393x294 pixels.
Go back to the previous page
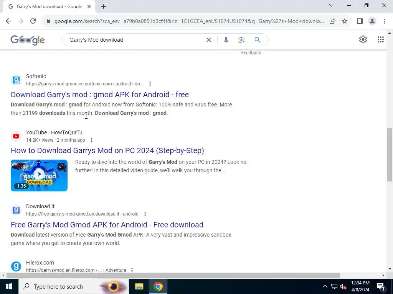[8, 21]
